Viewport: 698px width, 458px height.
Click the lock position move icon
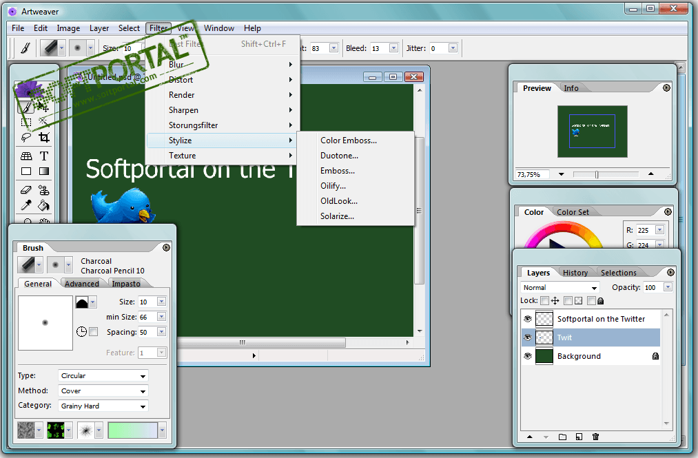[x=555, y=301]
